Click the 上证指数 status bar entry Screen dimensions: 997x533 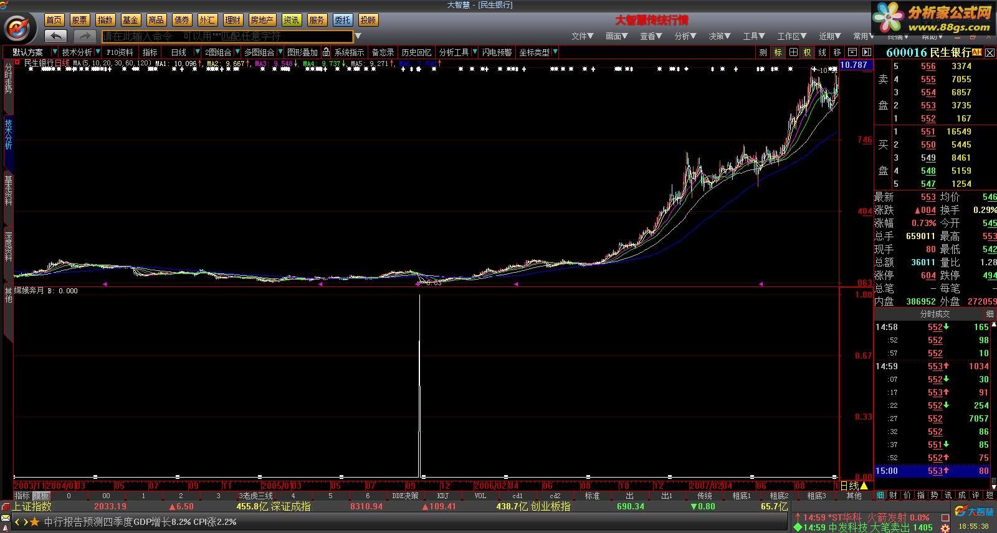(x=32, y=507)
